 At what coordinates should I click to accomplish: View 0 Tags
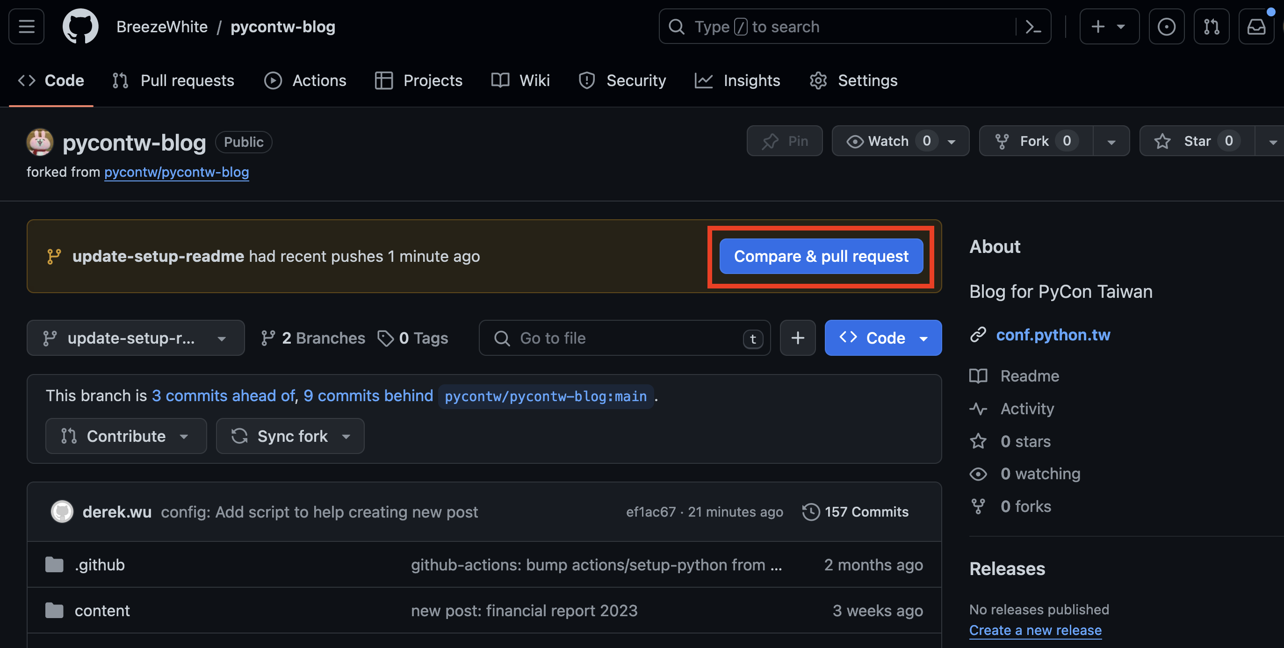click(413, 338)
